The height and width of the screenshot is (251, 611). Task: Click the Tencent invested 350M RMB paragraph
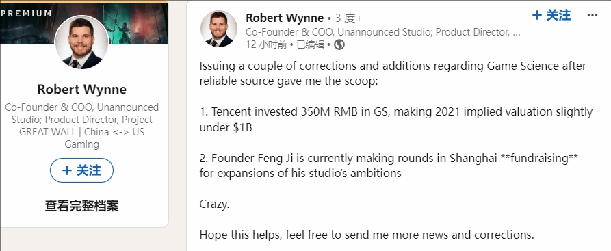point(396,120)
